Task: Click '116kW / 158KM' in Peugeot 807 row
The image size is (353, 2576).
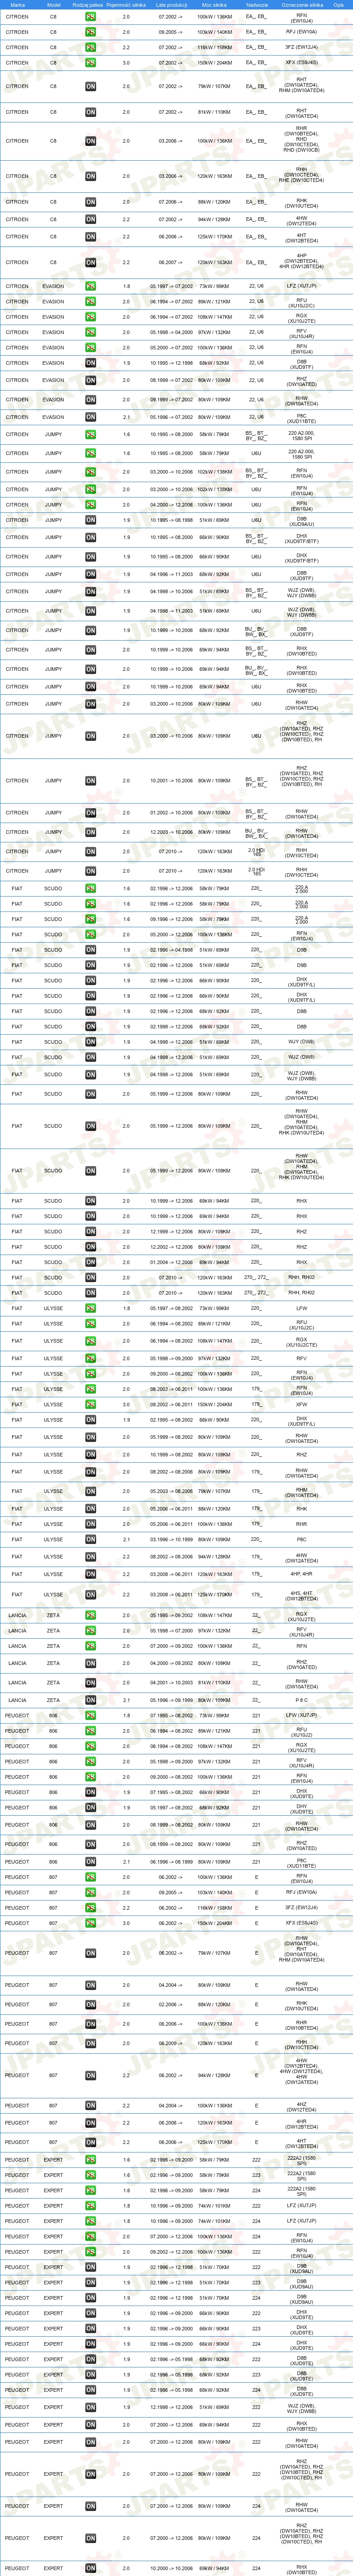Action: 214,1908
